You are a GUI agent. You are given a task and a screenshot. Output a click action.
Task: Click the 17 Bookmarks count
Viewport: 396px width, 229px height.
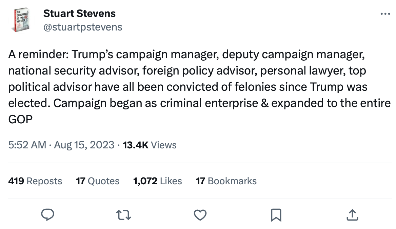tap(226, 181)
